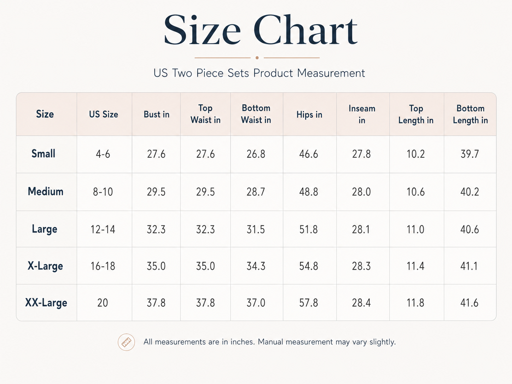Click the Size Chart title

[261, 30]
